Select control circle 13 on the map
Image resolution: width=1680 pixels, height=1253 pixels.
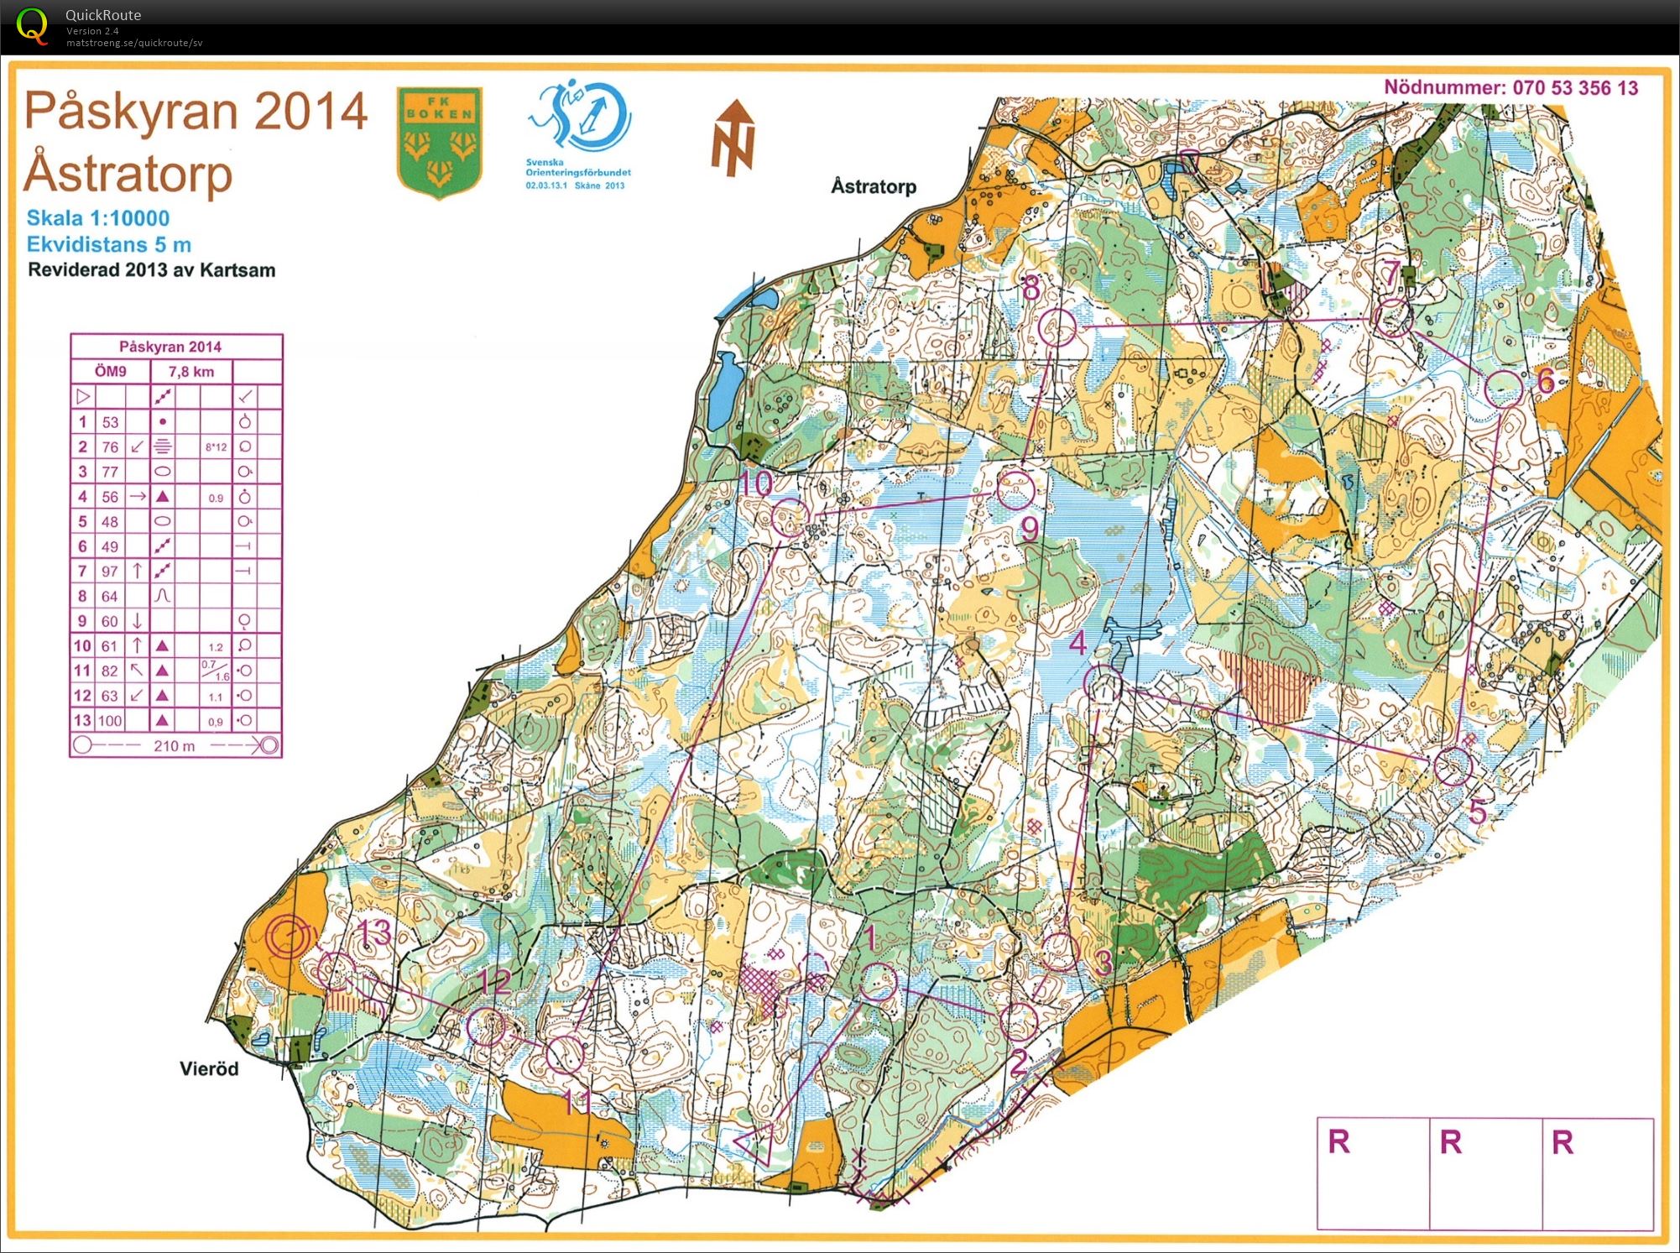pos(337,972)
